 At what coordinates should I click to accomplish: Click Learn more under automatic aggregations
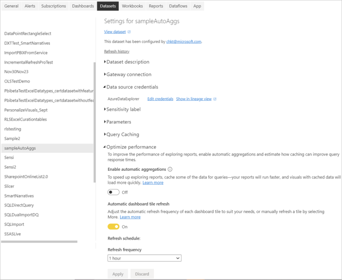coord(153,183)
